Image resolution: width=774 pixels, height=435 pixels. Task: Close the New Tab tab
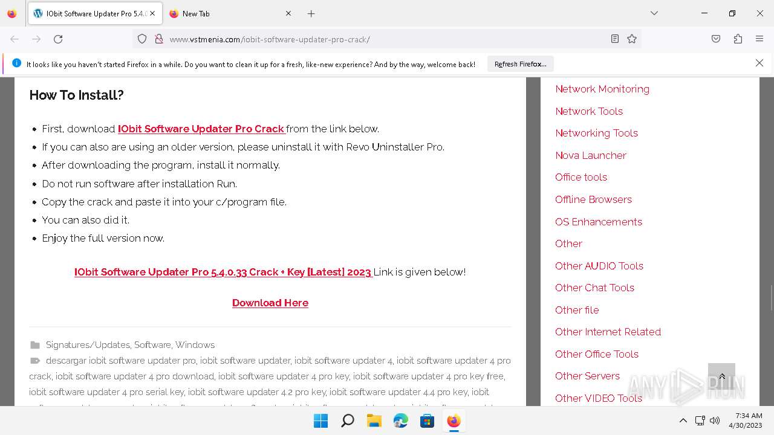click(288, 13)
